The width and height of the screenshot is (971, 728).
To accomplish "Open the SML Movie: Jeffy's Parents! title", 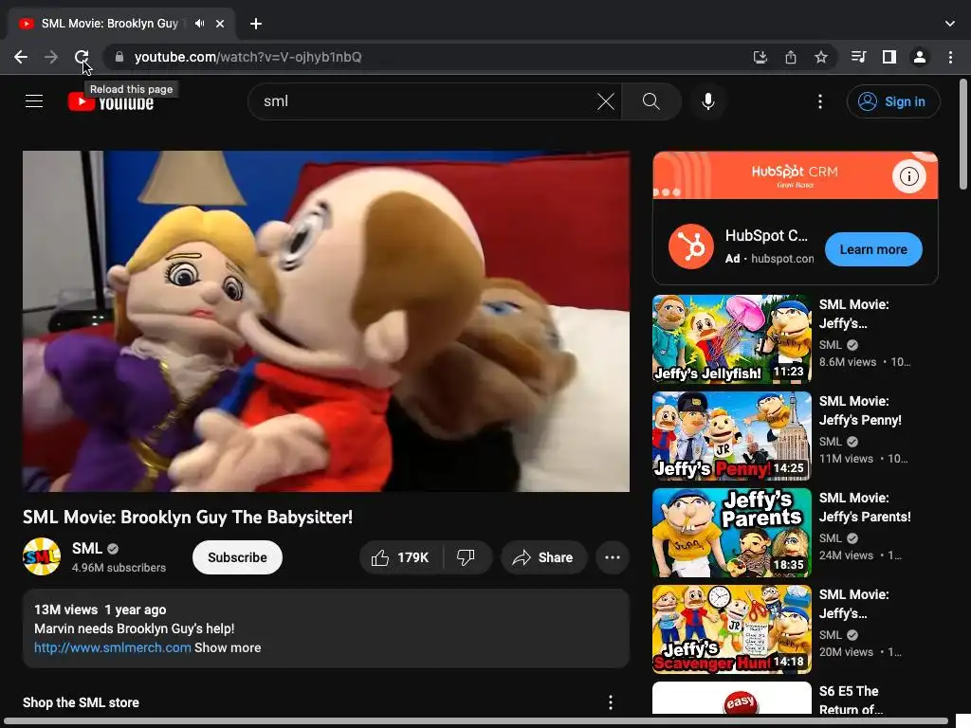I will point(865,507).
